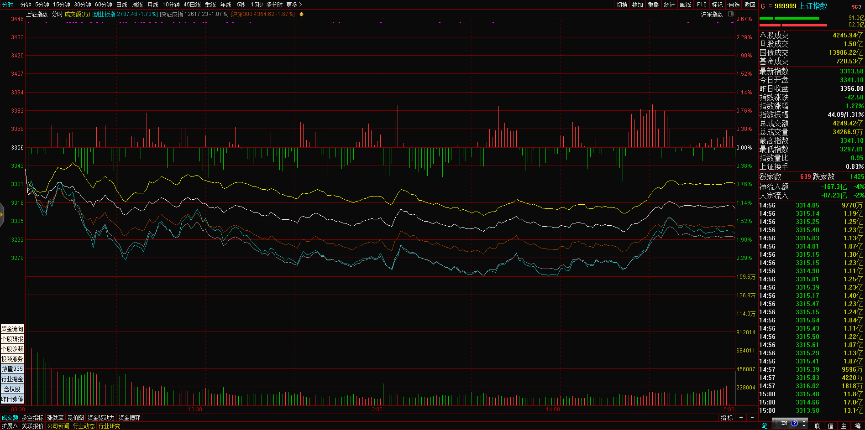
Task: Open the 资金流向 side button
Action: point(12,329)
